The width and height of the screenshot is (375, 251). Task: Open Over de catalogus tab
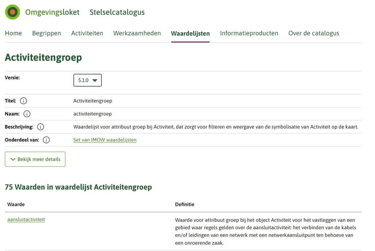tap(314, 33)
